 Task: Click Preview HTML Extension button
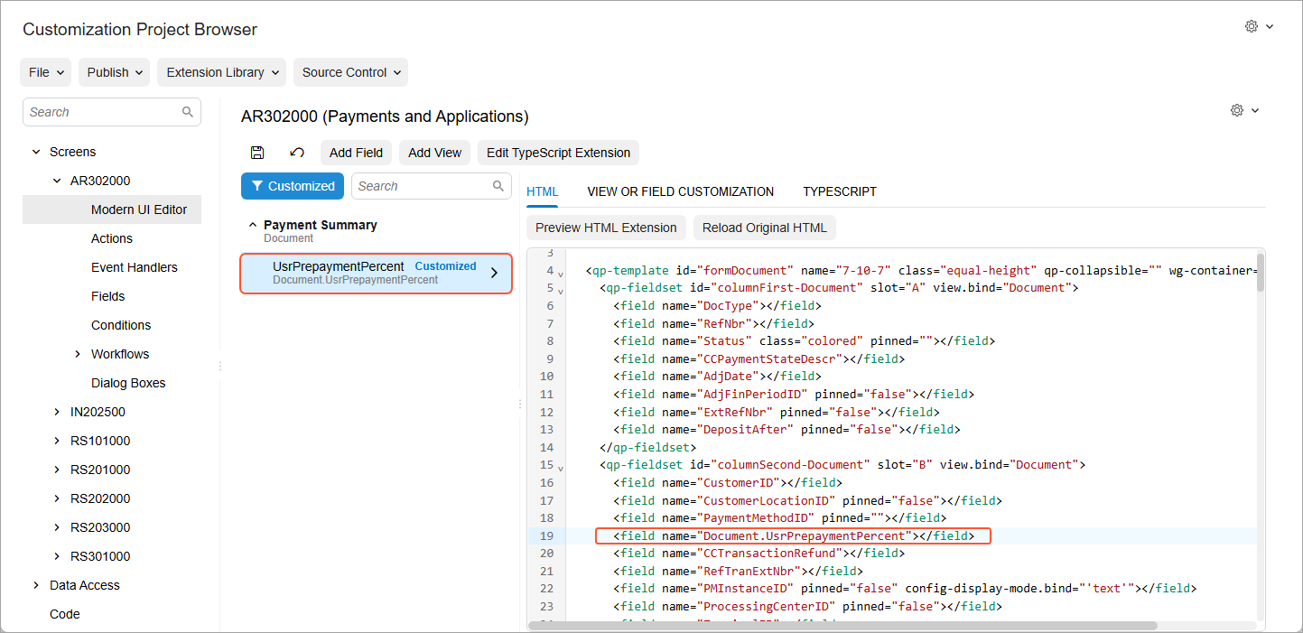[606, 228]
